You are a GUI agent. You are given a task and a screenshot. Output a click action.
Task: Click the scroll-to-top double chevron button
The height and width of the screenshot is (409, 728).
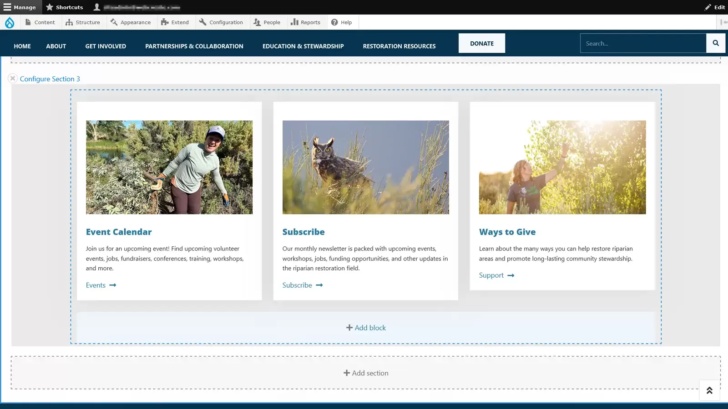709,390
